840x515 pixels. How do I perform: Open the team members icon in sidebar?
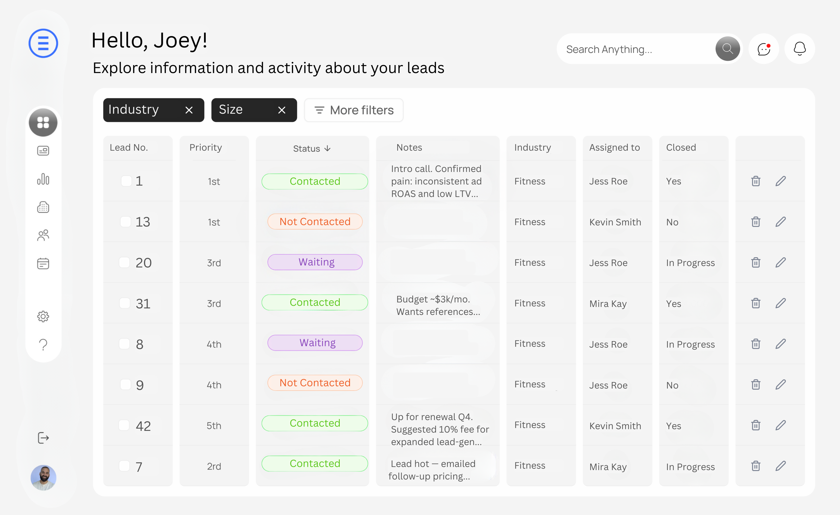(x=43, y=235)
